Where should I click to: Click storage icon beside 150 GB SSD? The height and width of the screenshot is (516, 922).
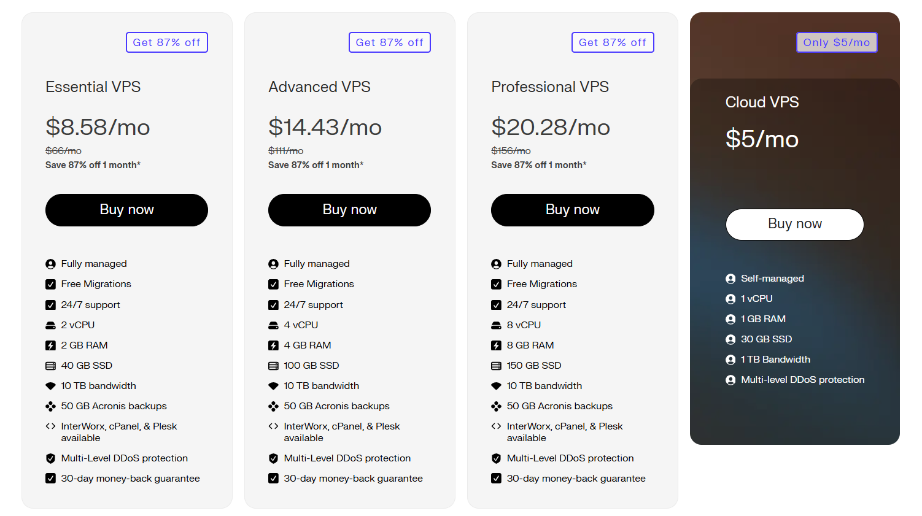coord(496,366)
